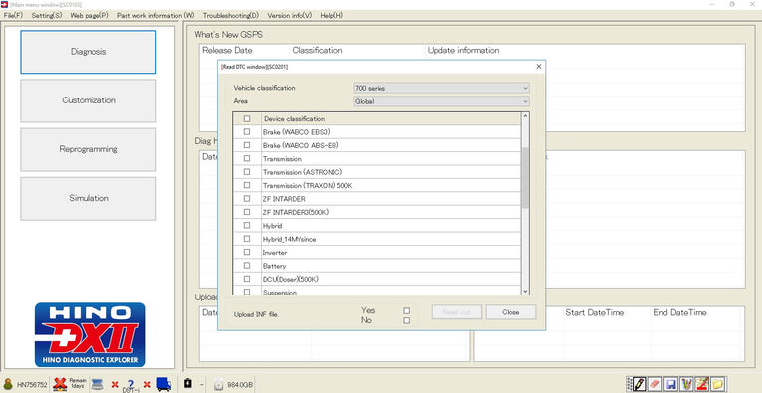The height and width of the screenshot is (393, 762).
Task: Click the toolbar grip handle beside pen tool
Action: pos(630,384)
